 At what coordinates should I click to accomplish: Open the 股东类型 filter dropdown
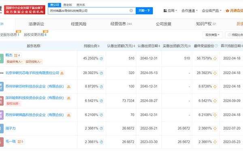point(213,35)
